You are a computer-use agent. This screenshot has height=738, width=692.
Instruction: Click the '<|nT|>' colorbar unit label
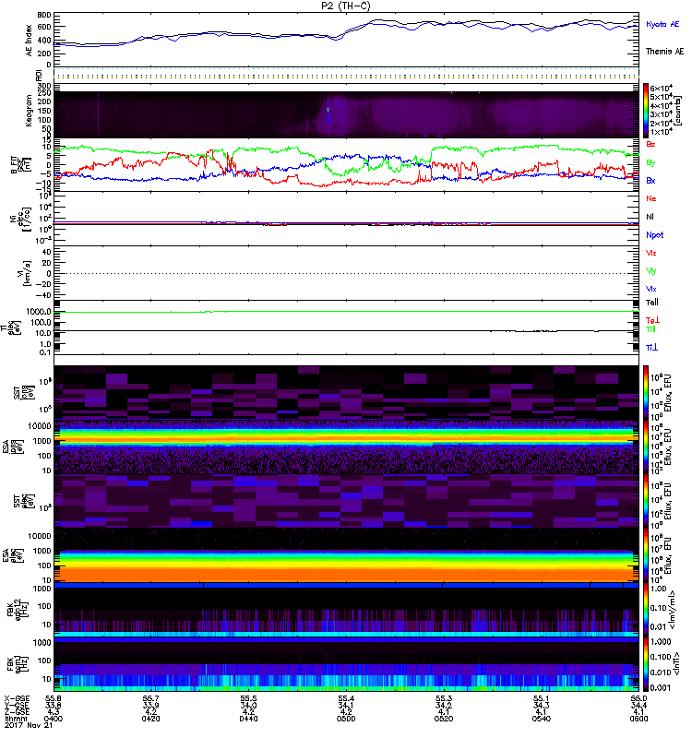click(x=677, y=663)
